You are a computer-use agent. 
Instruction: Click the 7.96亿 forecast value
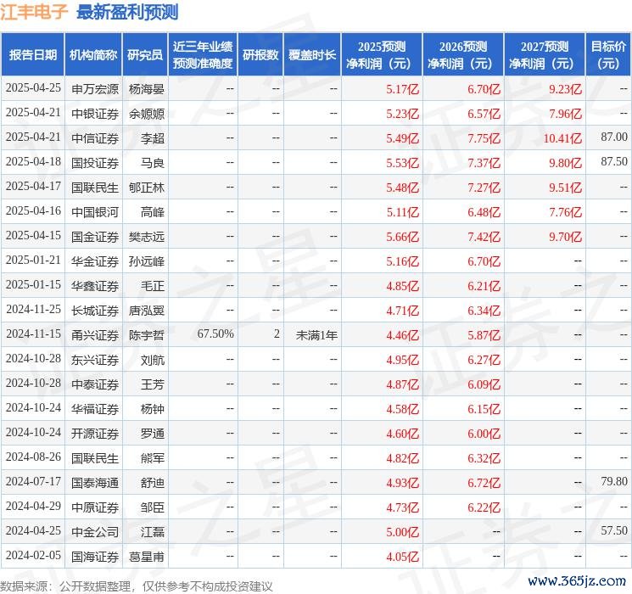(566, 114)
